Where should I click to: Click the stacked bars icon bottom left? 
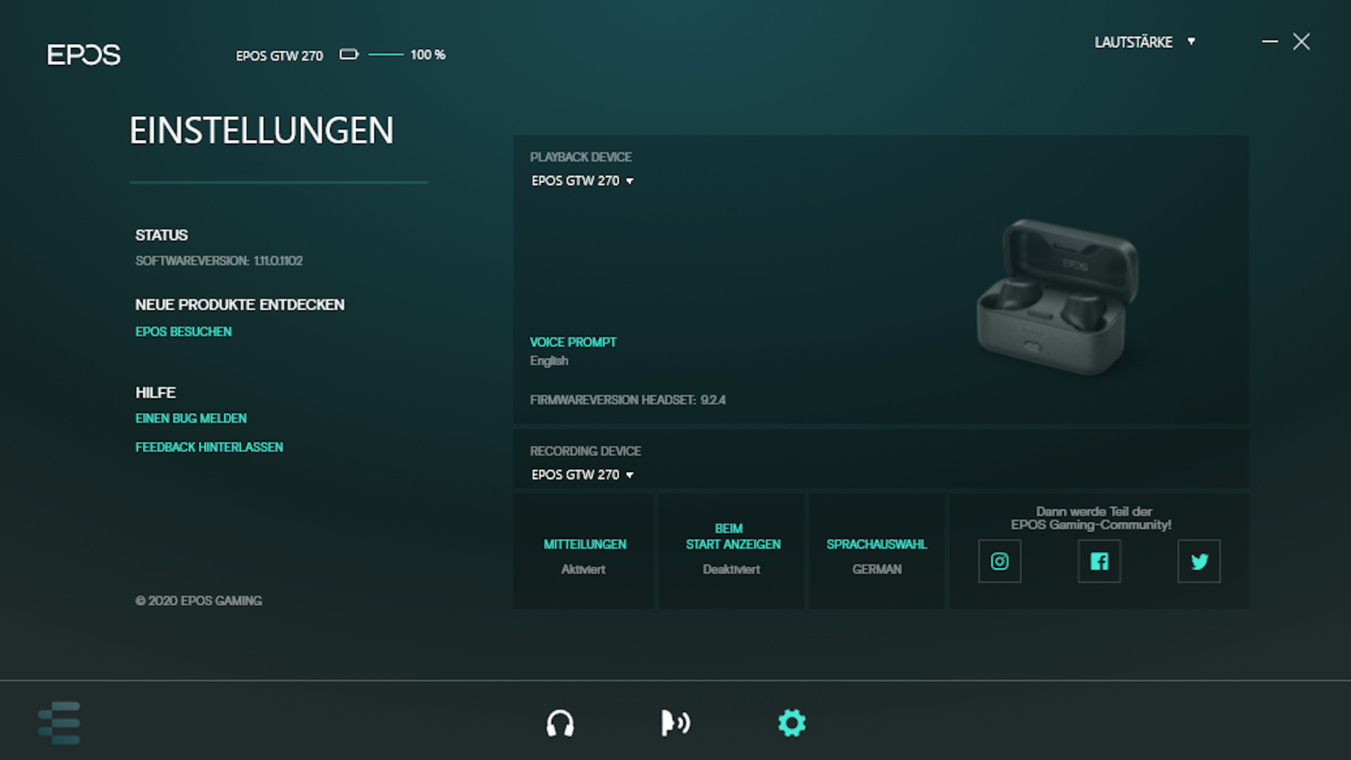(x=59, y=723)
